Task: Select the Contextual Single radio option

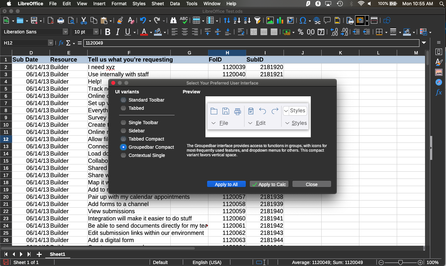Action: pos(123,155)
